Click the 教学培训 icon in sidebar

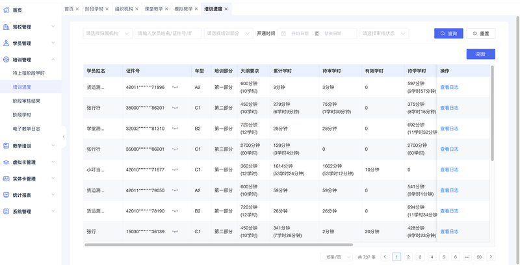(x=6, y=145)
